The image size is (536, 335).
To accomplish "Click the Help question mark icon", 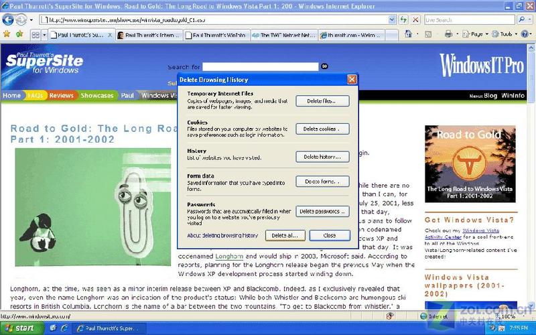I will (525, 34).
